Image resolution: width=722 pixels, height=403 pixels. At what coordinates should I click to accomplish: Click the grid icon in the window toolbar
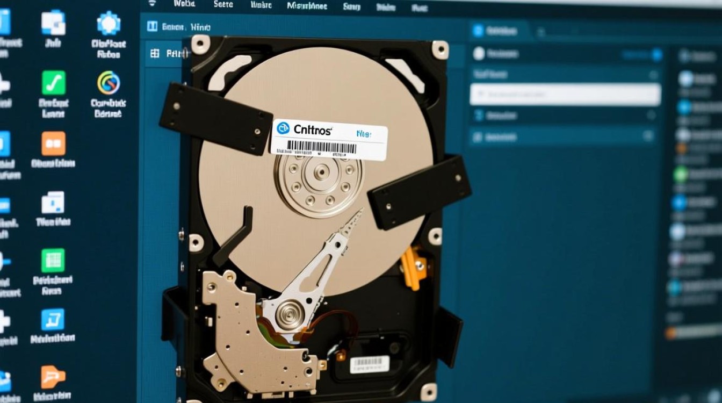tap(155, 53)
